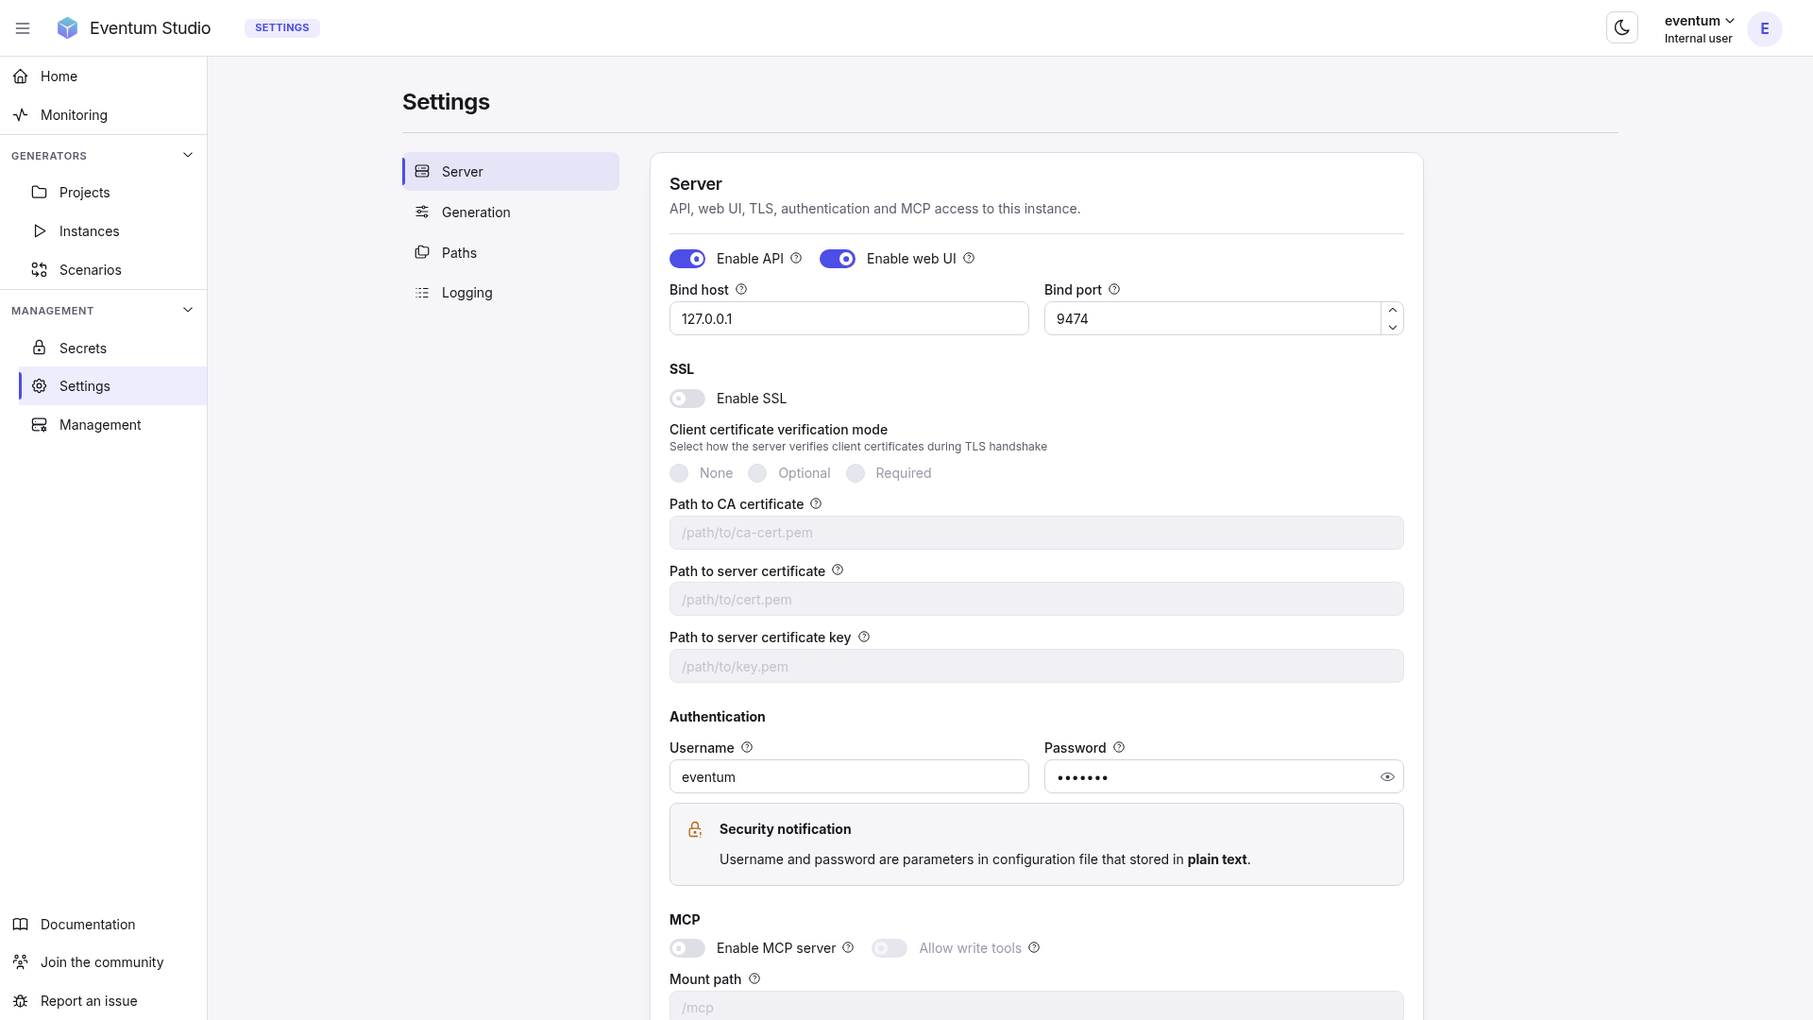Switch to dark mode with moon icon
Image resolution: width=1813 pixels, height=1020 pixels.
(x=1622, y=28)
